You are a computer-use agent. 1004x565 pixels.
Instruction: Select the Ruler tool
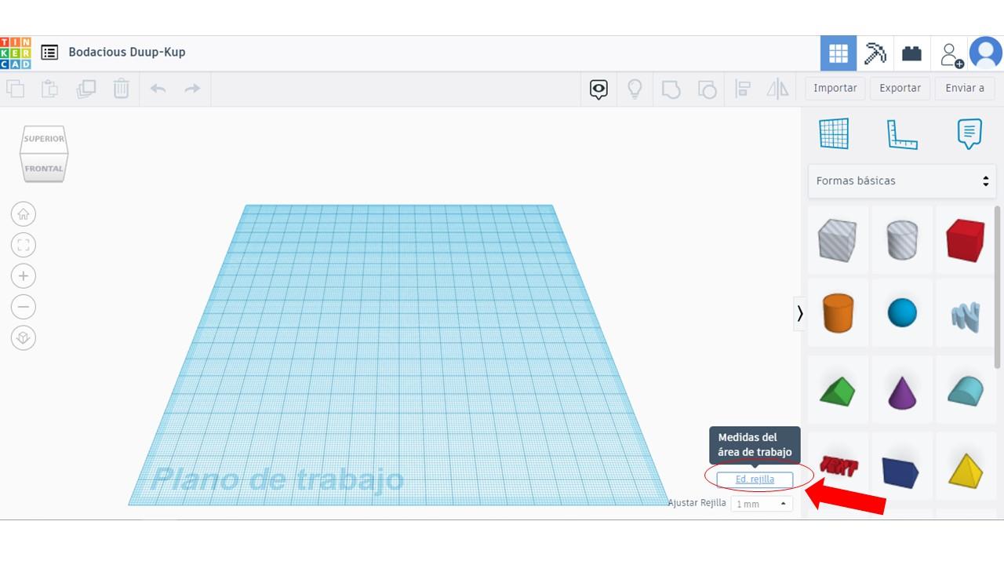click(902, 134)
